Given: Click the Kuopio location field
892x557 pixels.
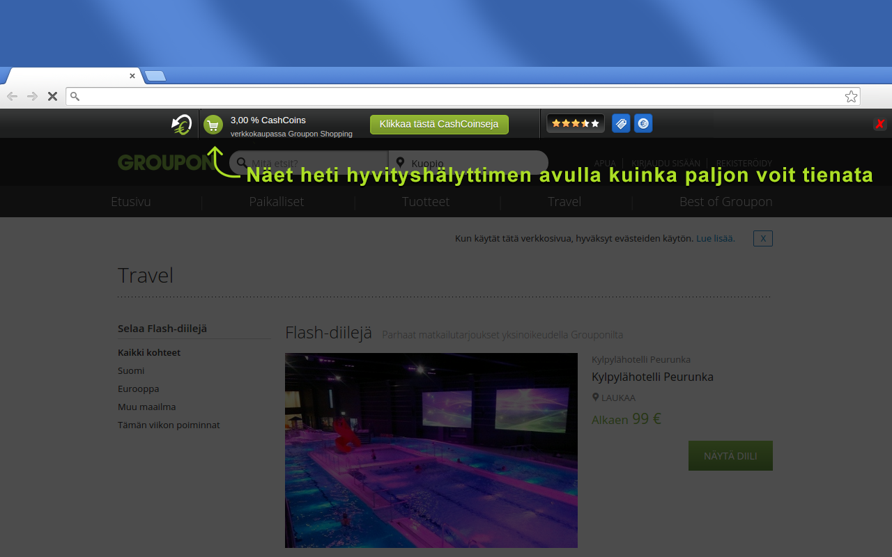Looking at the screenshot, I should point(468,164).
